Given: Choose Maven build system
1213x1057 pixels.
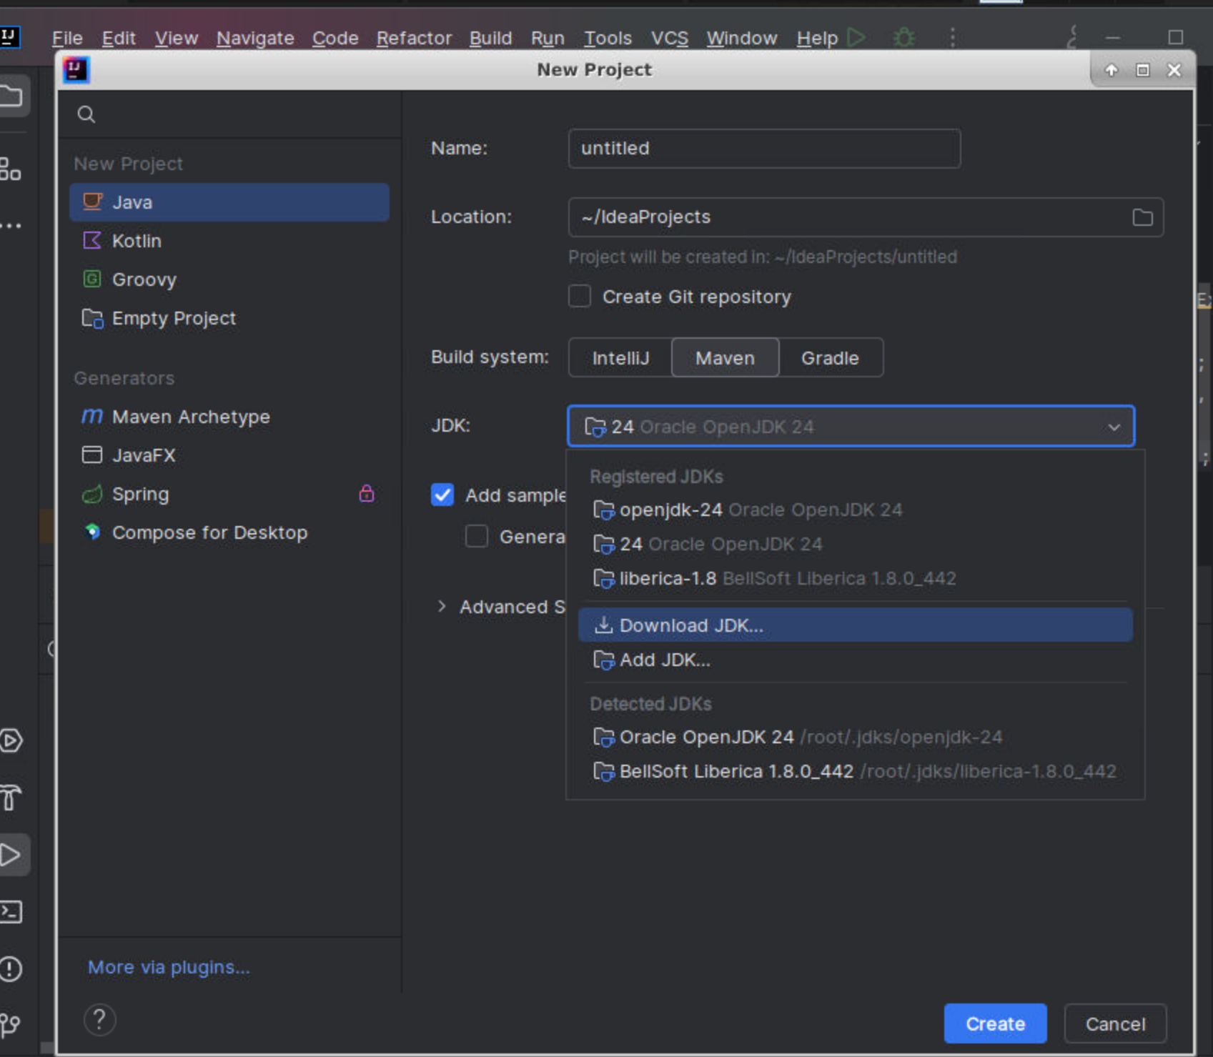Looking at the screenshot, I should [x=725, y=358].
